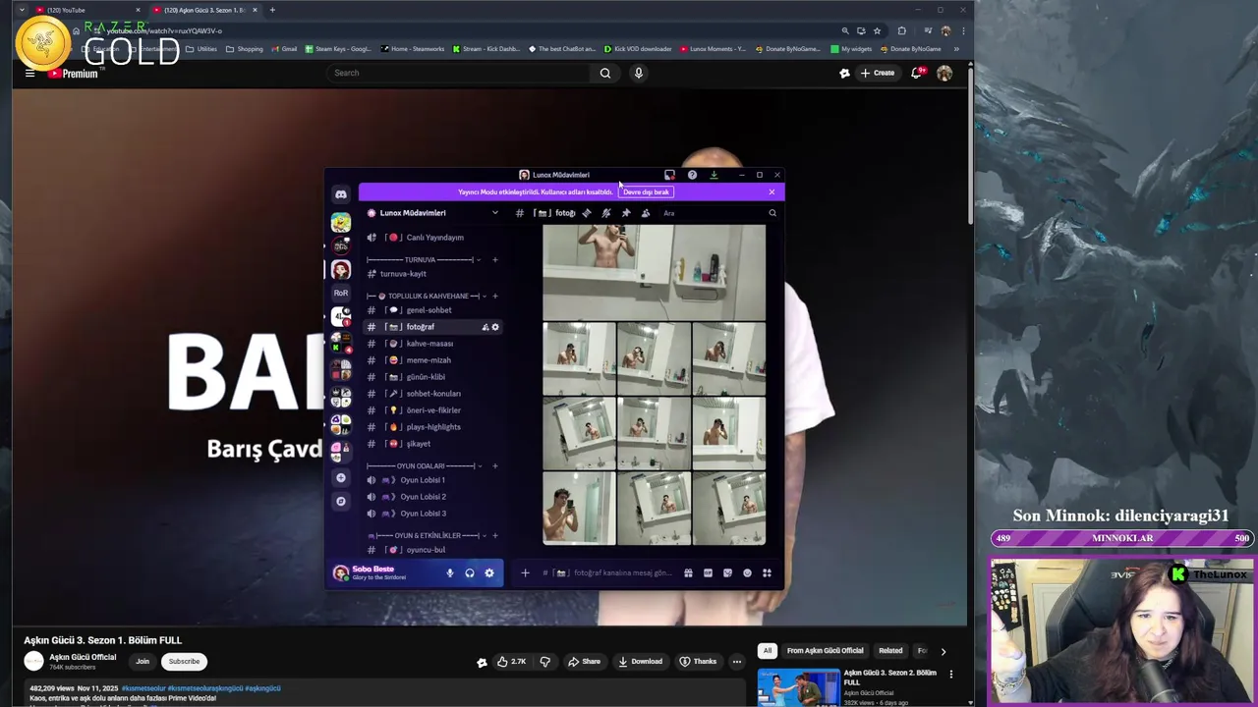Add a server with the plus icon
Image resolution: width=1258 pixels, height=707 pixels.
tap(341, 478)
